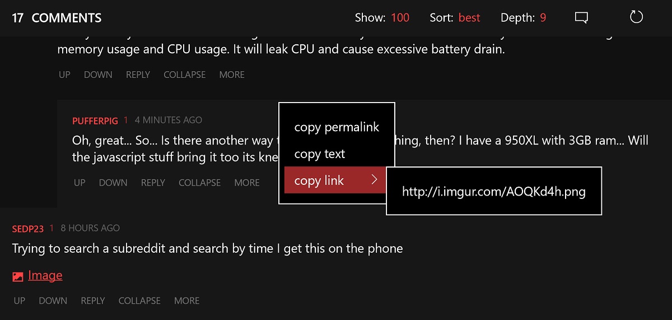The height and width of the screenshot is (320, 672).
Task: Click the new comment speech bubble icon
Action: pyautogui.click(x=581, y=18)
